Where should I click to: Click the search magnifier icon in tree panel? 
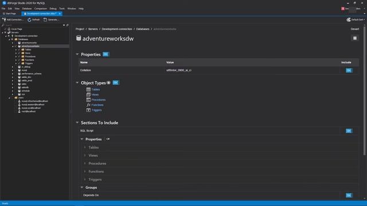pos(3,25)
